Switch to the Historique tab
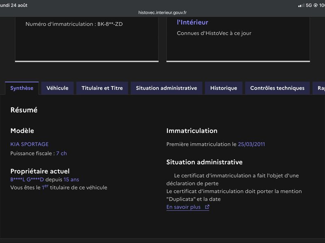The image size is (325, 243). click(x=224, y=88)
